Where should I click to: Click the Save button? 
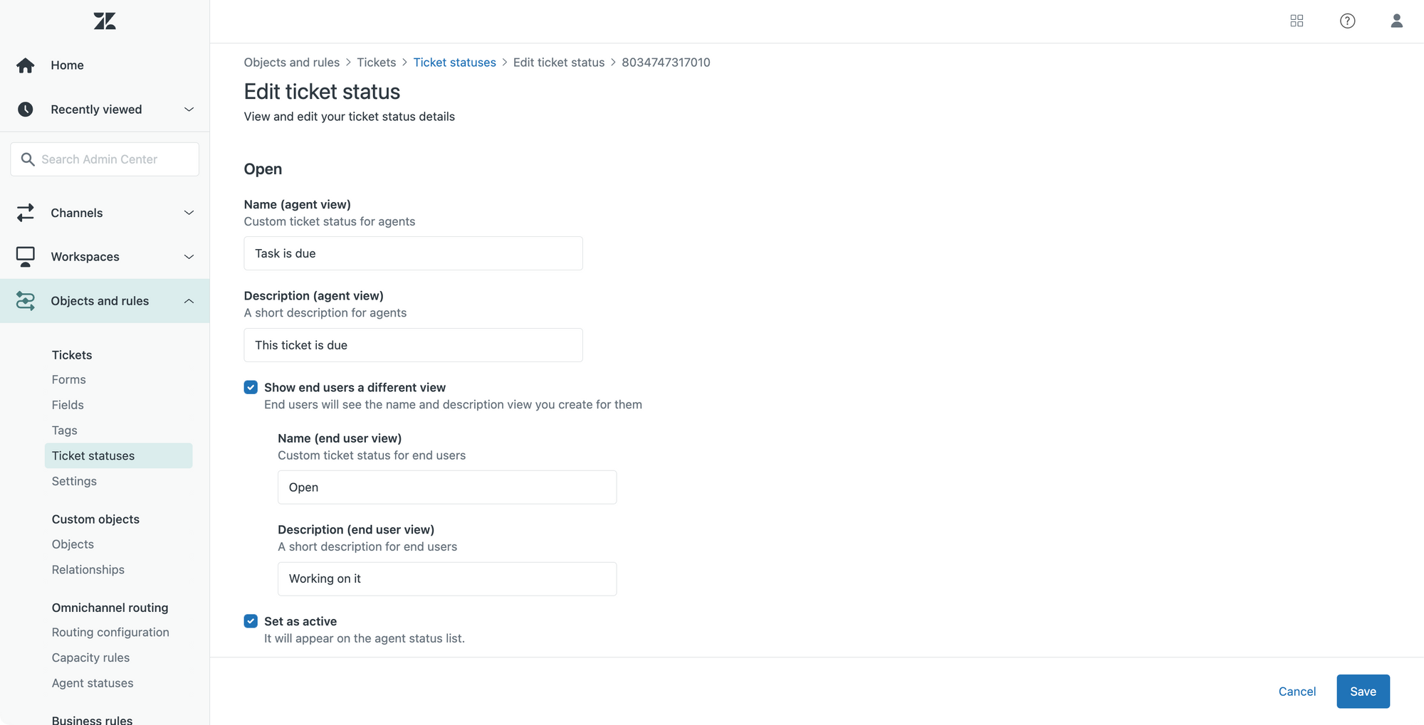tap(1363, 692)
